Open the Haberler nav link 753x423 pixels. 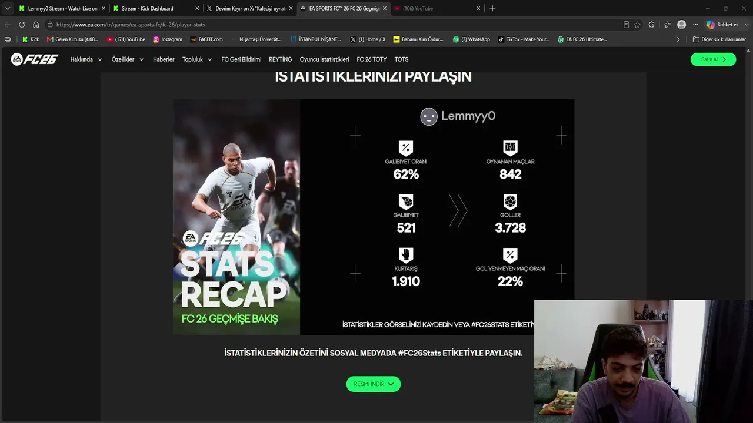164,59
